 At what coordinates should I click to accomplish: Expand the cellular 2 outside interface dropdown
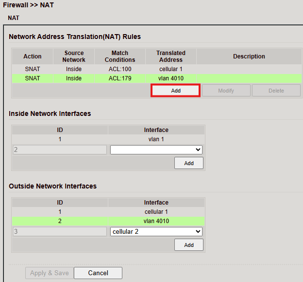[x=156, y=231]
